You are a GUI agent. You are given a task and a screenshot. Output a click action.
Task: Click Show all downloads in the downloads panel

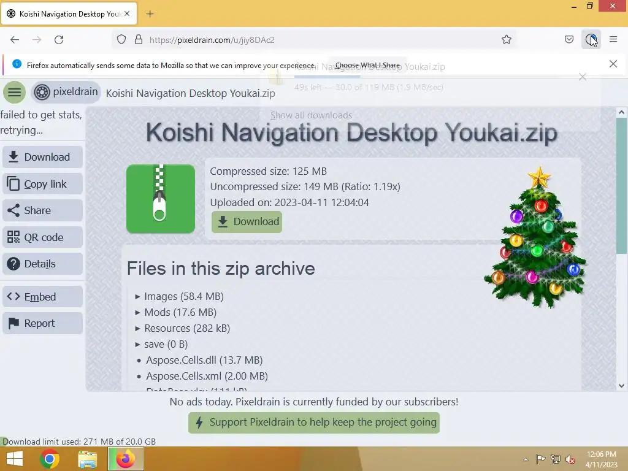311,115
